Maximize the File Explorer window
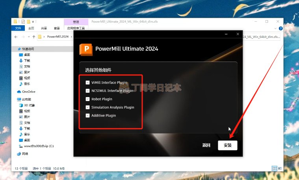299x180 pixels. pyautogui.click(x=267, y=21)
